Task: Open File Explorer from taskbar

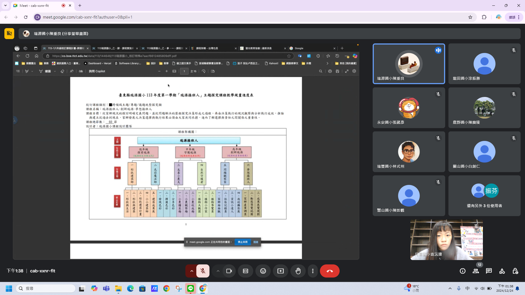Action: 118,288
